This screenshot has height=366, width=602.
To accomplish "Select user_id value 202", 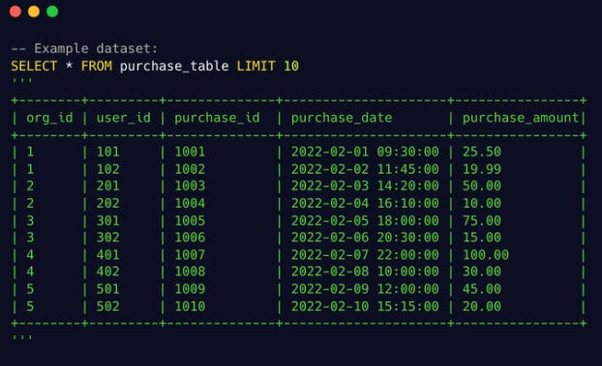I will point(107,203).
